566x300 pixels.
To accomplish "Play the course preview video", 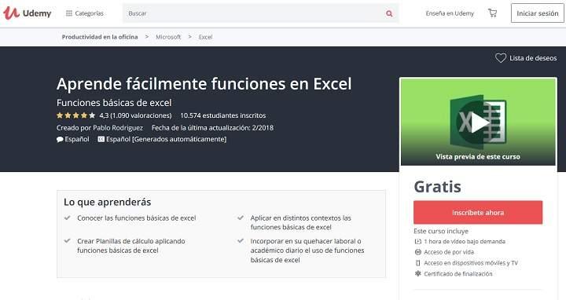I will [480, 123].
